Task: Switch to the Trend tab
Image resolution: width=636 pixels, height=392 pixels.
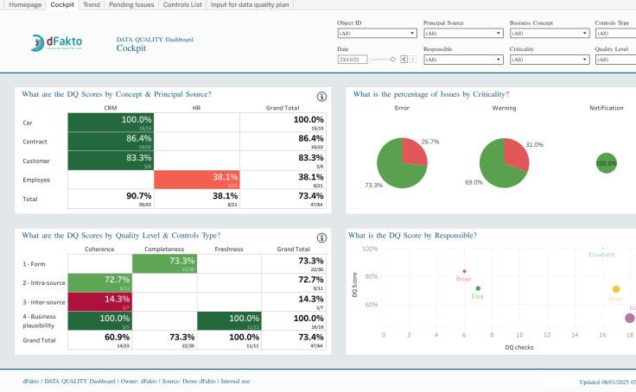Action: tap(92, 5)
